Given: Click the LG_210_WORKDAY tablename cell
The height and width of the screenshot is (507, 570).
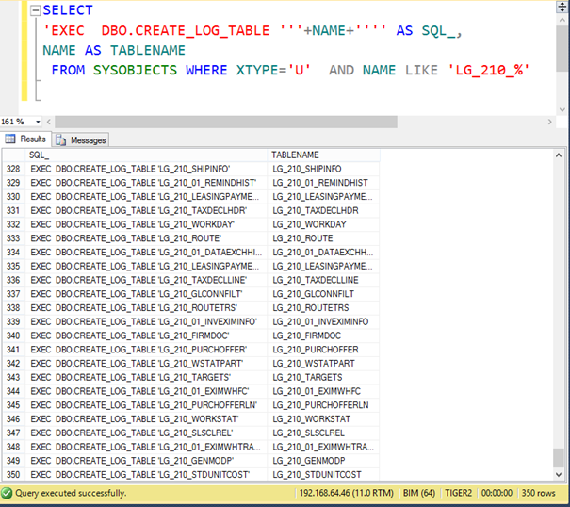Looking at the screenshot, I should pyautogui.click(x=323, y=224).
